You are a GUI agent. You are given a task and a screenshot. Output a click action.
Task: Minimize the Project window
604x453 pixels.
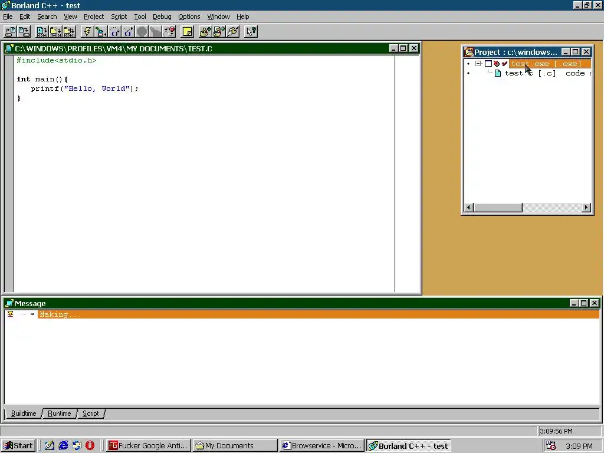coord(566,52)
